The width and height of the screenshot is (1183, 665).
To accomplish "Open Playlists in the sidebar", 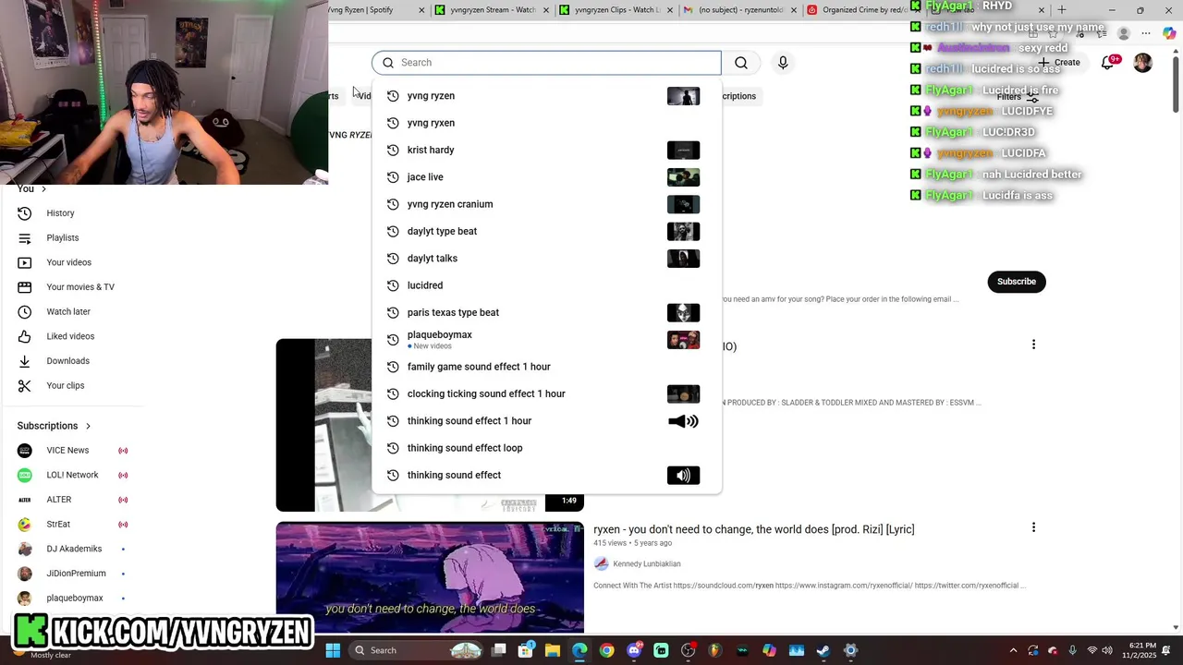I will point(62,237).
